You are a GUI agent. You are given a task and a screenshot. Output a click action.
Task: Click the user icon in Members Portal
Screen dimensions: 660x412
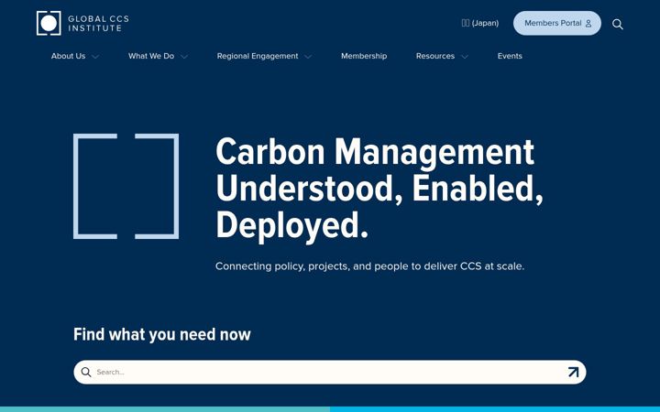click(588, 24)
